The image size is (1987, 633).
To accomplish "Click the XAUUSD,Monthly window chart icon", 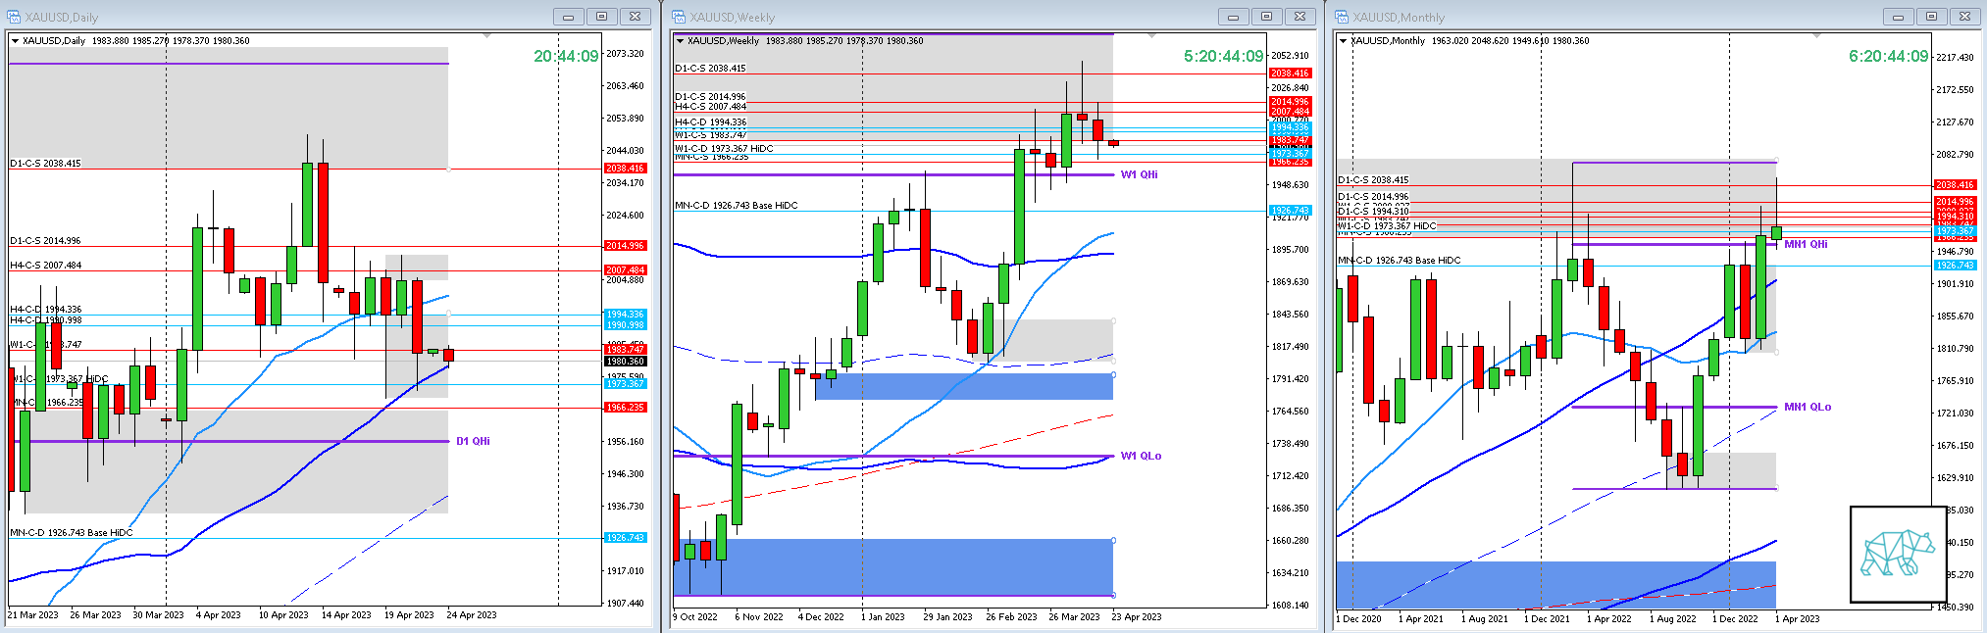I will 1342,17.
